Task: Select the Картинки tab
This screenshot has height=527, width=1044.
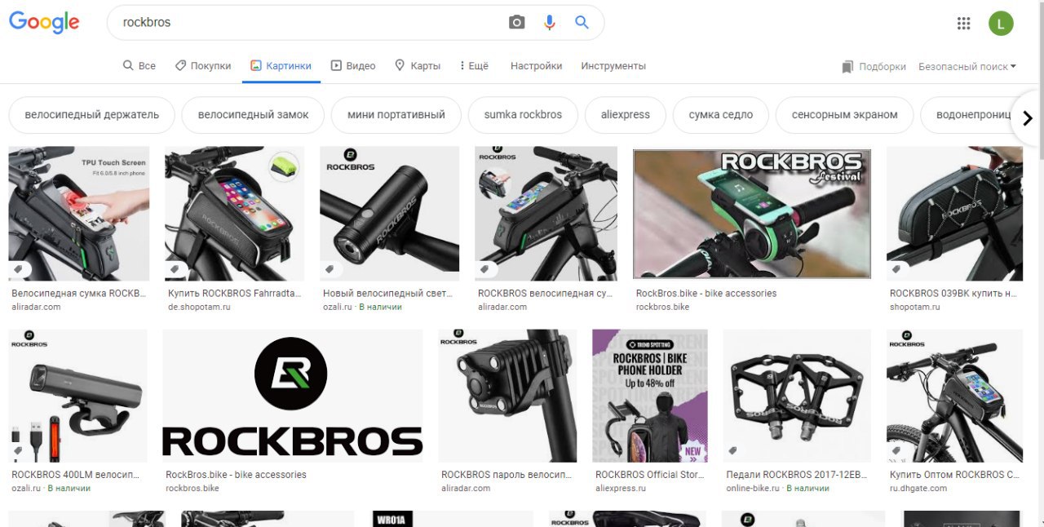Action: point(281,66)
